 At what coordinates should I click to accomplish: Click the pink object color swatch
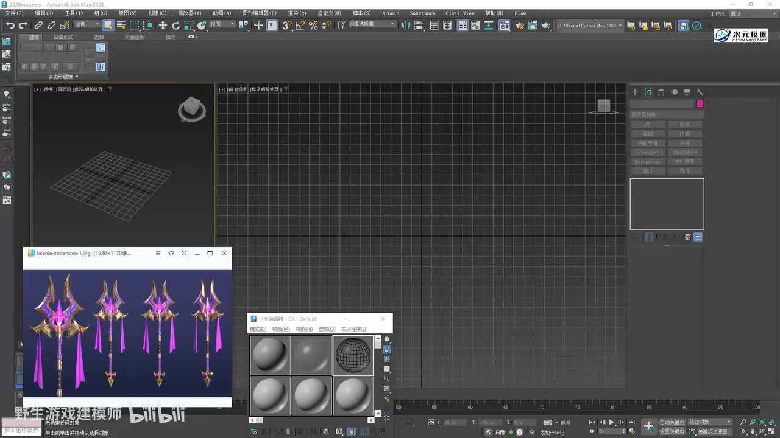coord(700,104)
